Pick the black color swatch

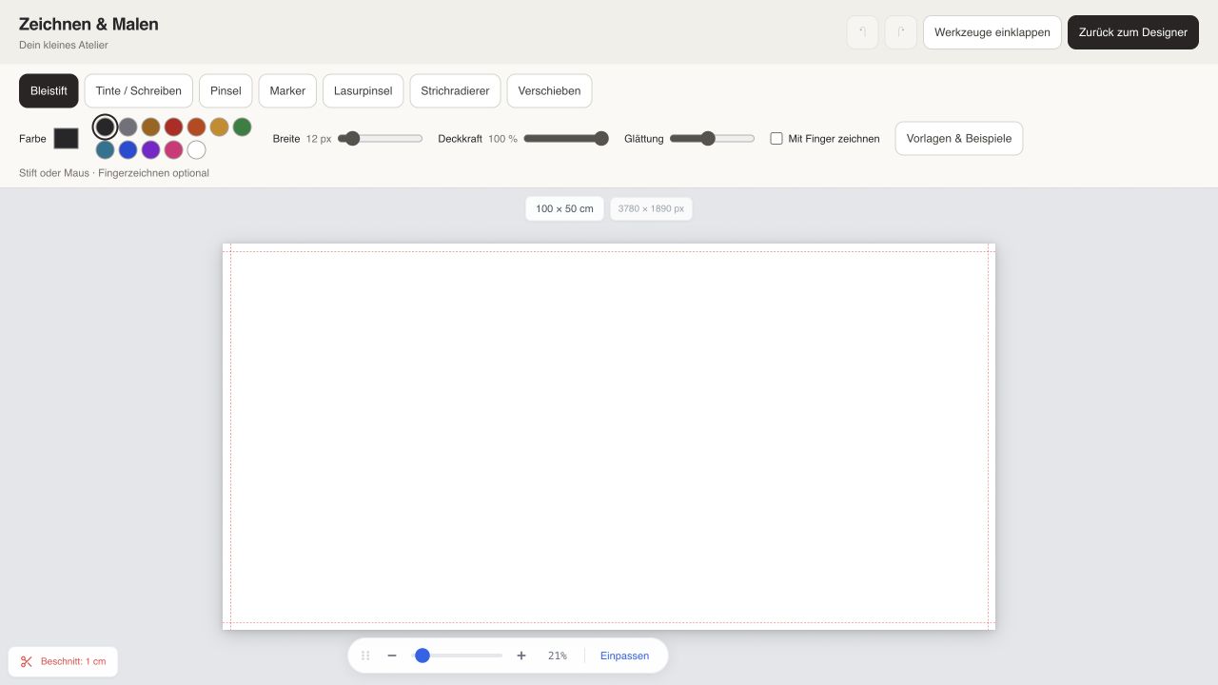pos(105,127)
